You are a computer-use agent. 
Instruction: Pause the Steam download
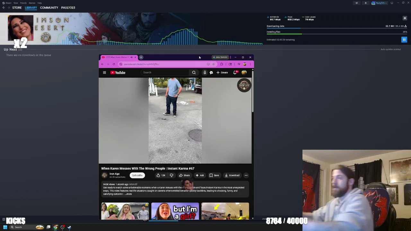coord(404,40)
